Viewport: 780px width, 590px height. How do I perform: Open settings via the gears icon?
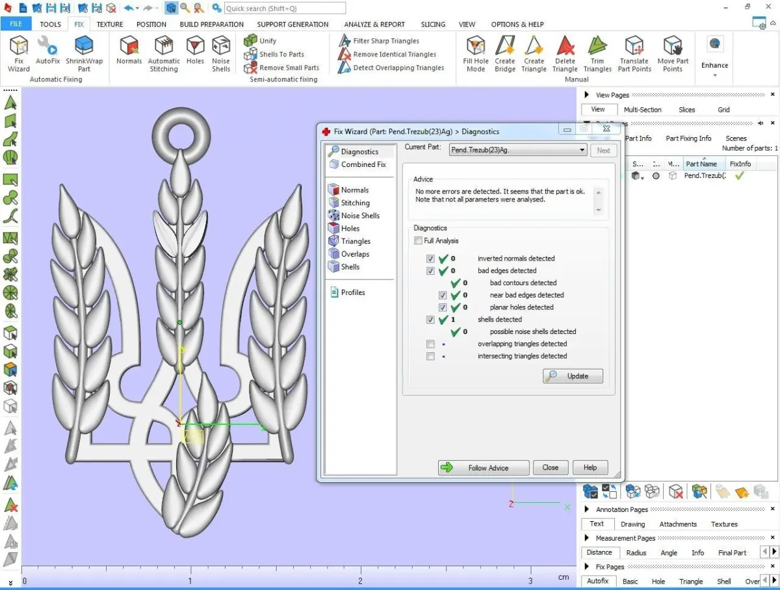point(216,8)
